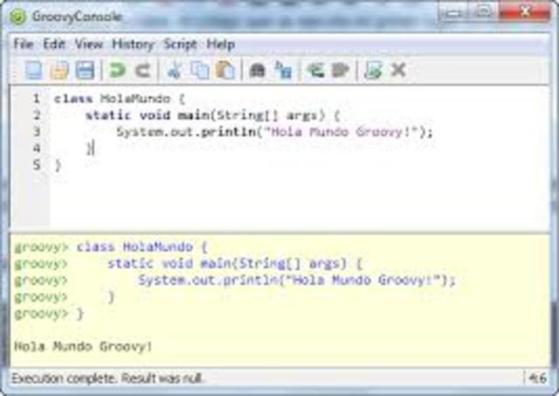The width and height of the screenshot is (559, 396).
Task: Minimize the GroovyConsole window
Action: [453, 13]
